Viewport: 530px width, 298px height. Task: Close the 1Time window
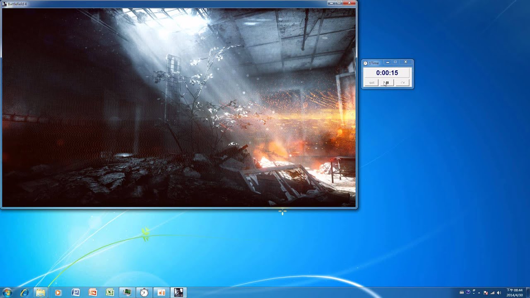405,62
